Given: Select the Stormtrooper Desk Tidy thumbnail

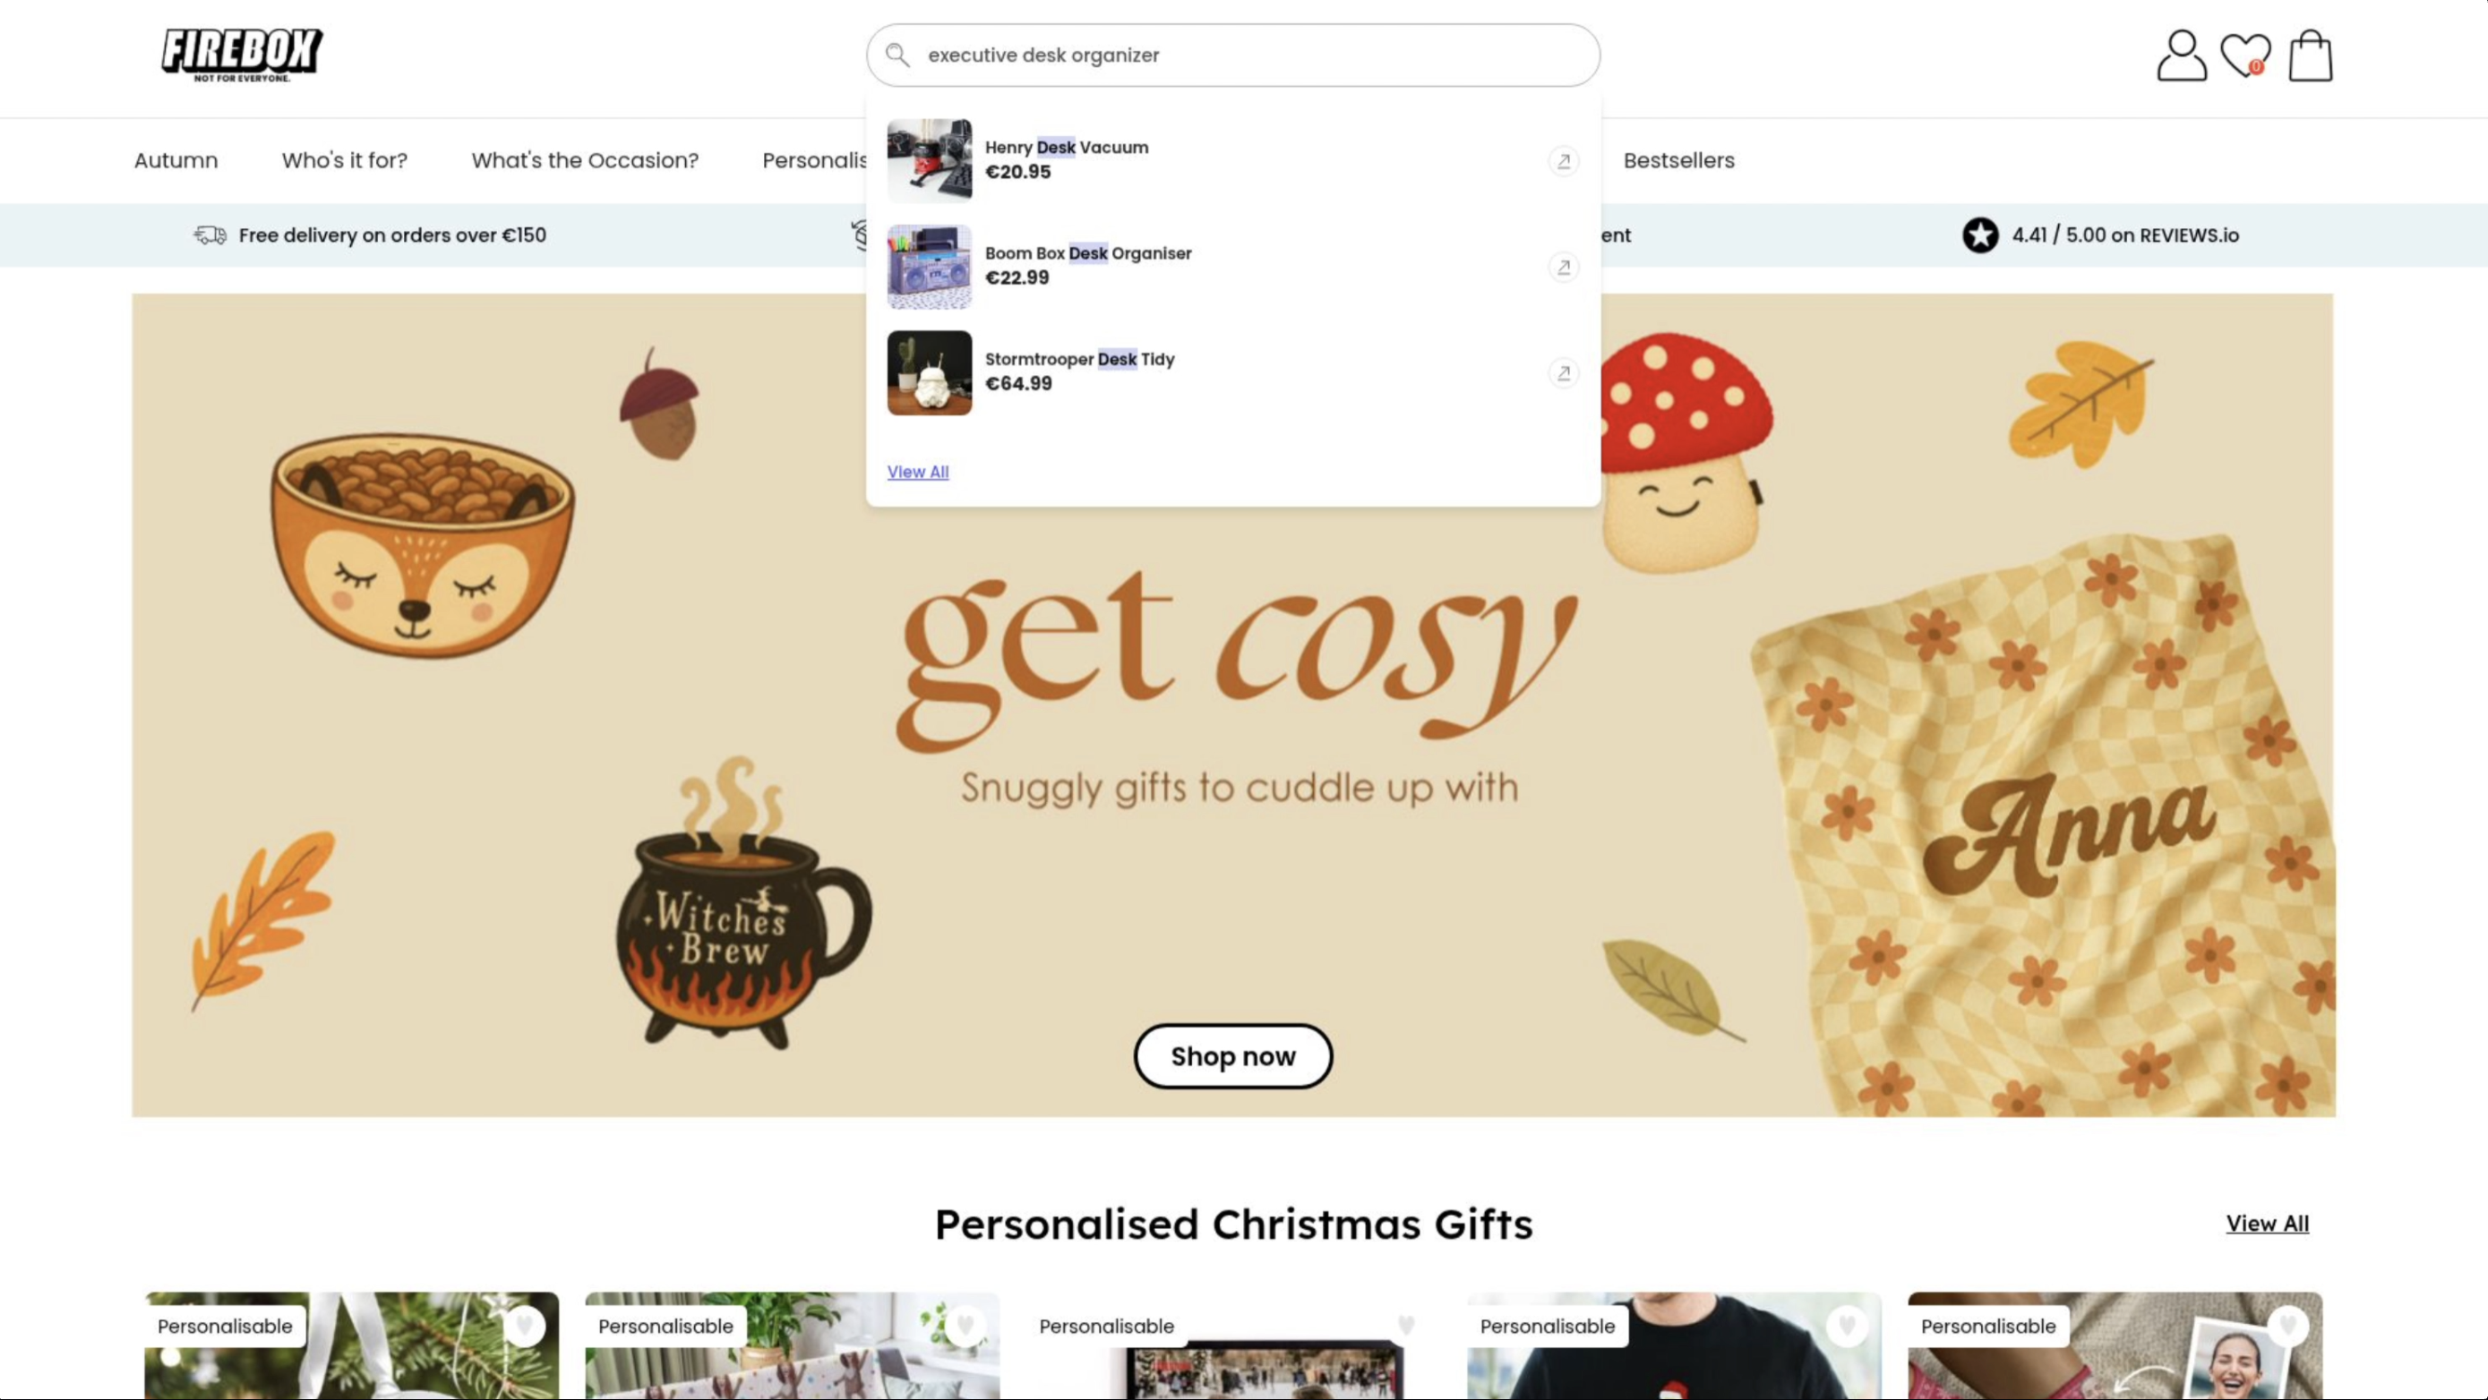Looking at the screenshot, I should (929, 372).
